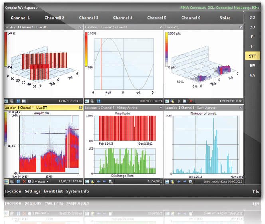This screenshot has height=224, width=265.
Task: Select the 2D view button in sidebar
Action: tap(252, 27)
